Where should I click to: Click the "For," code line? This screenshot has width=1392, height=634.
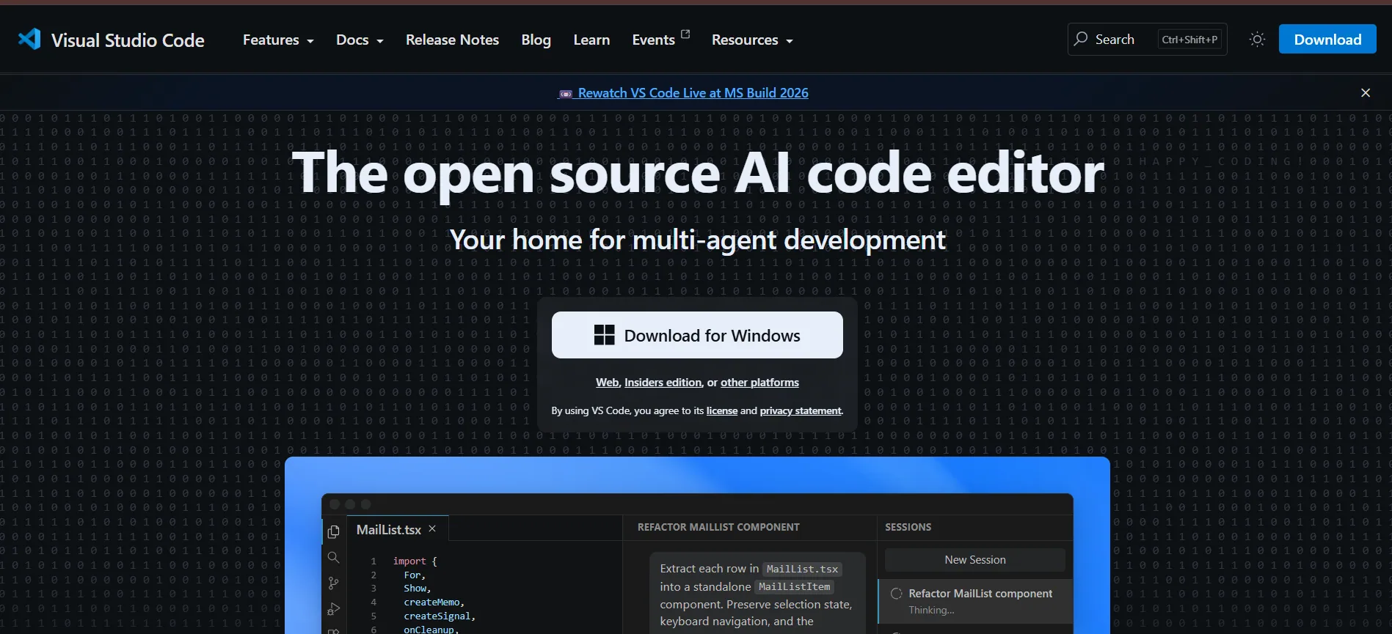415,575
